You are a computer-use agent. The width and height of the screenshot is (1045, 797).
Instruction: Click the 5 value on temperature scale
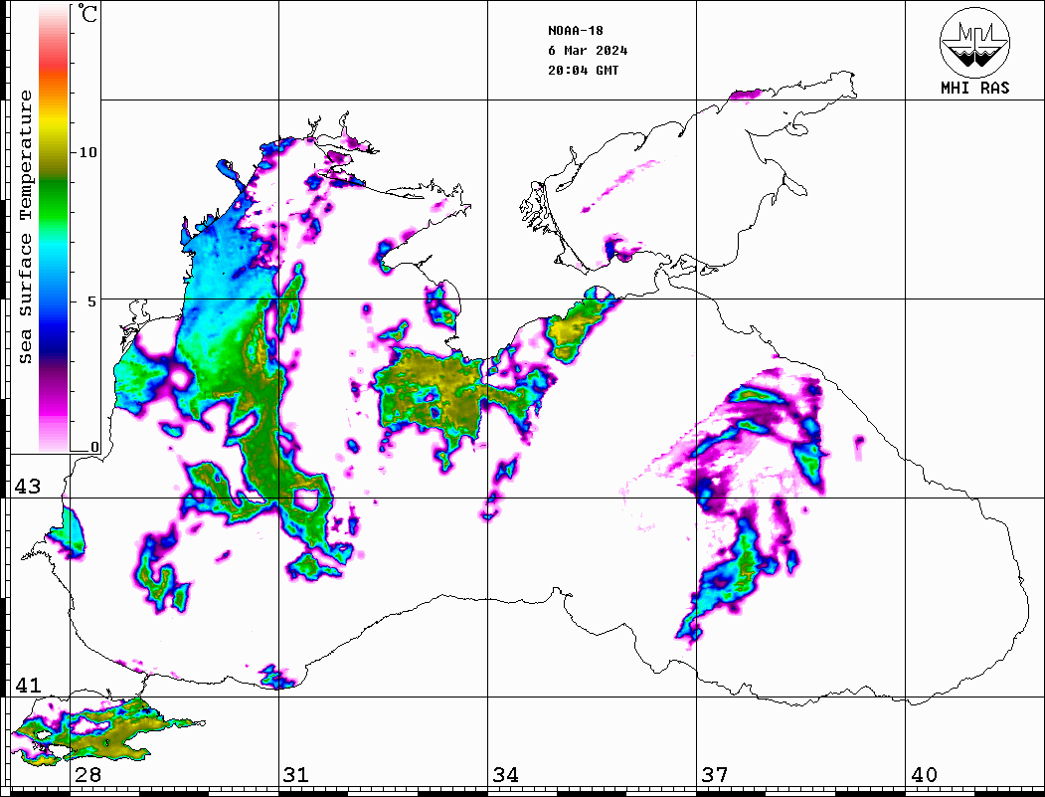(91, 301)
